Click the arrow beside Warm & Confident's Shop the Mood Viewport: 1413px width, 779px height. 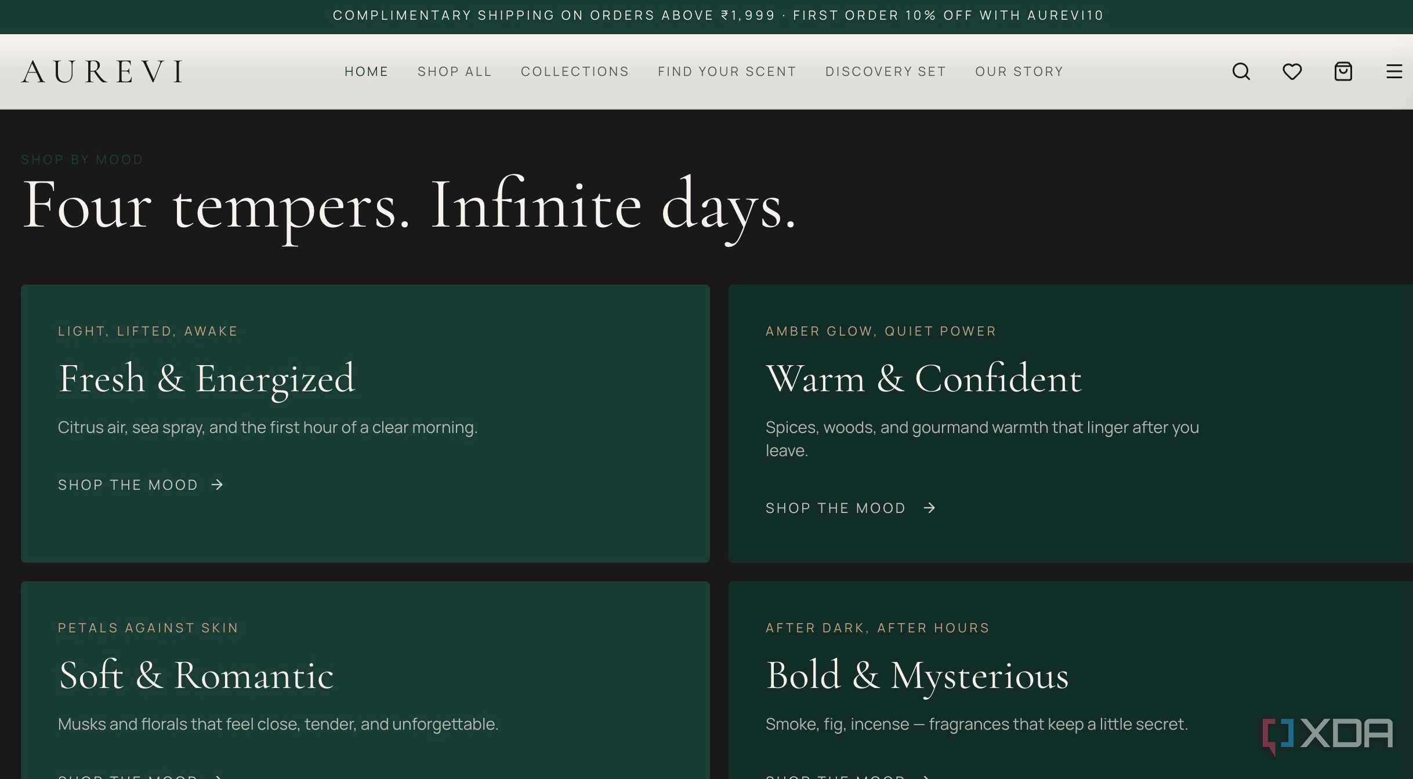(930, 508)
